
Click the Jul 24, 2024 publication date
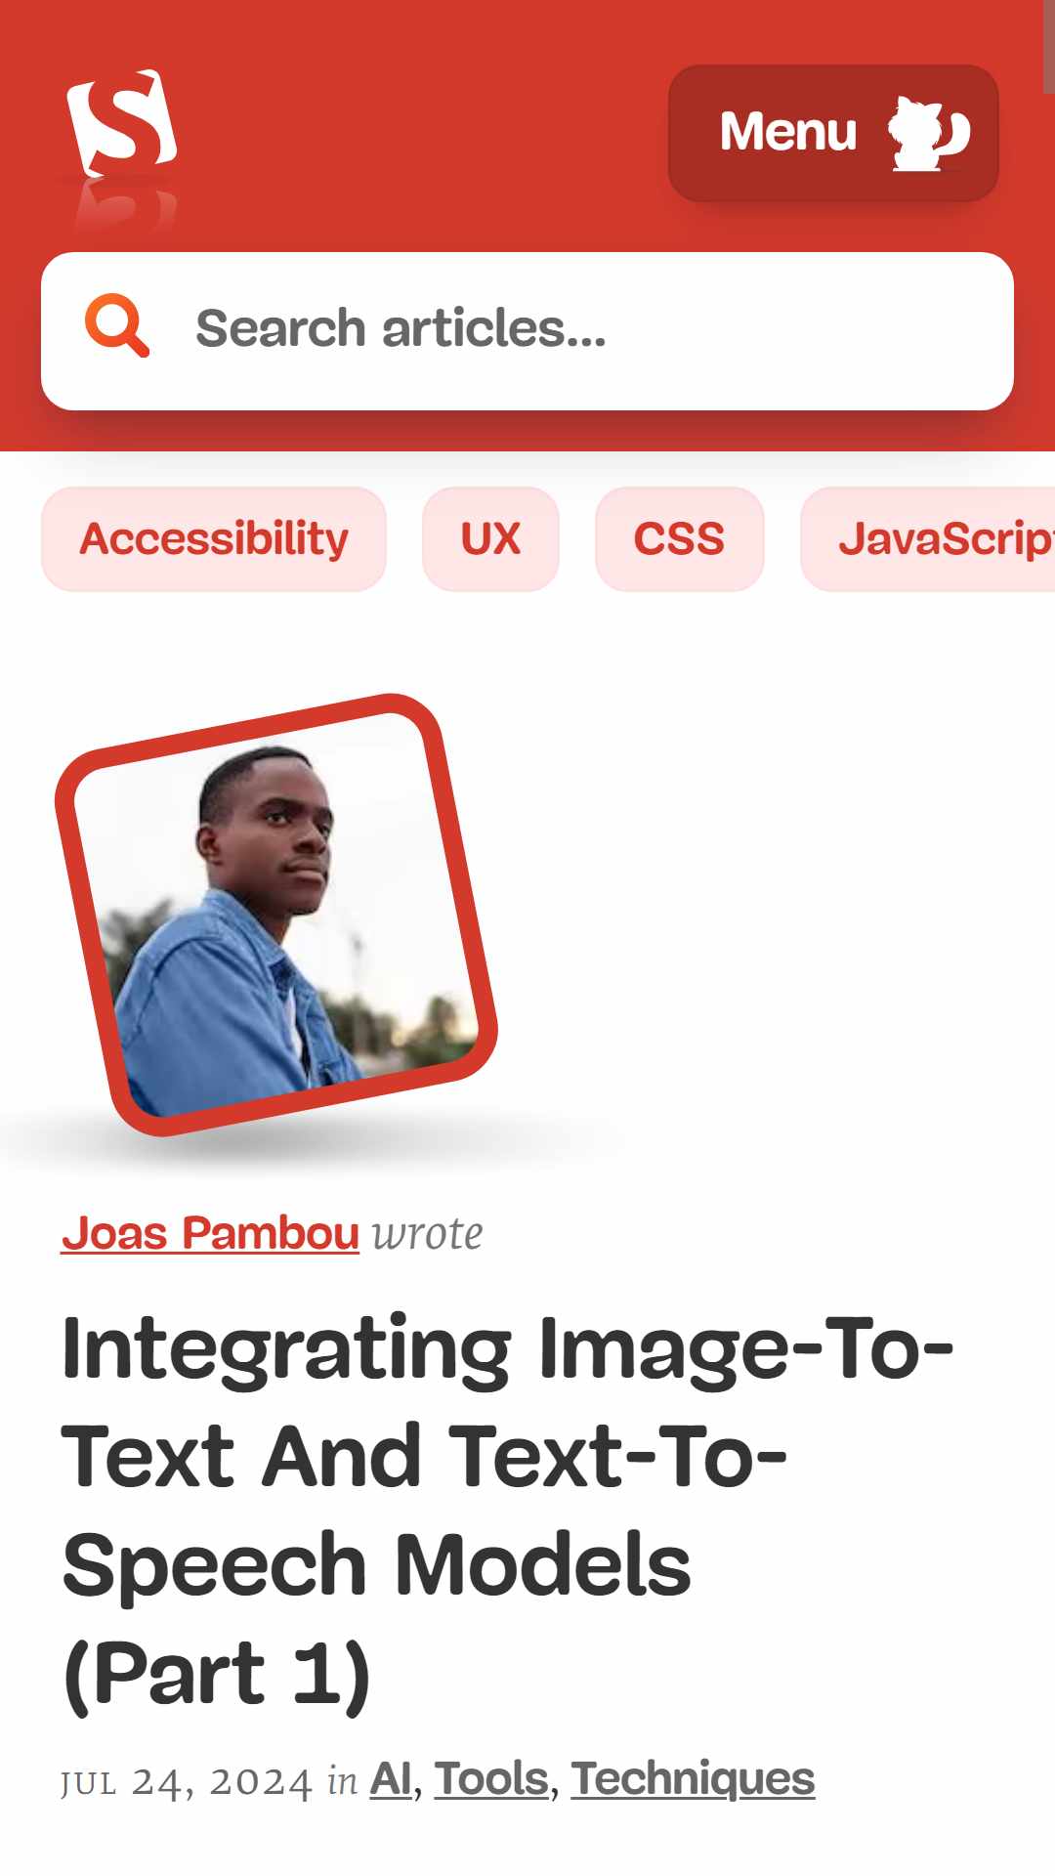186,1782
